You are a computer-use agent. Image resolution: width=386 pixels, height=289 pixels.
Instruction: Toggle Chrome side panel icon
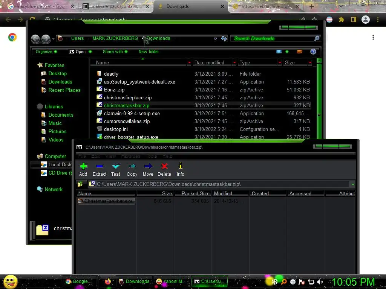point(354,20)
